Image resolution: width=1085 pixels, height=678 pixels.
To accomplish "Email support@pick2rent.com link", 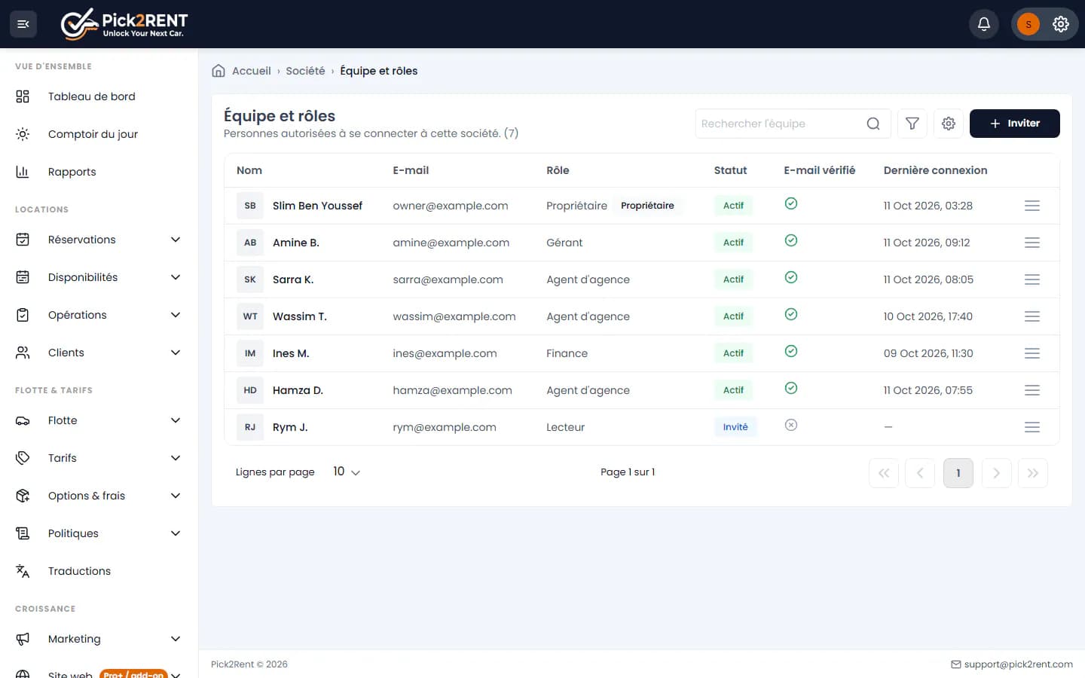I will pyautogui.click(x=1012, y=664).
